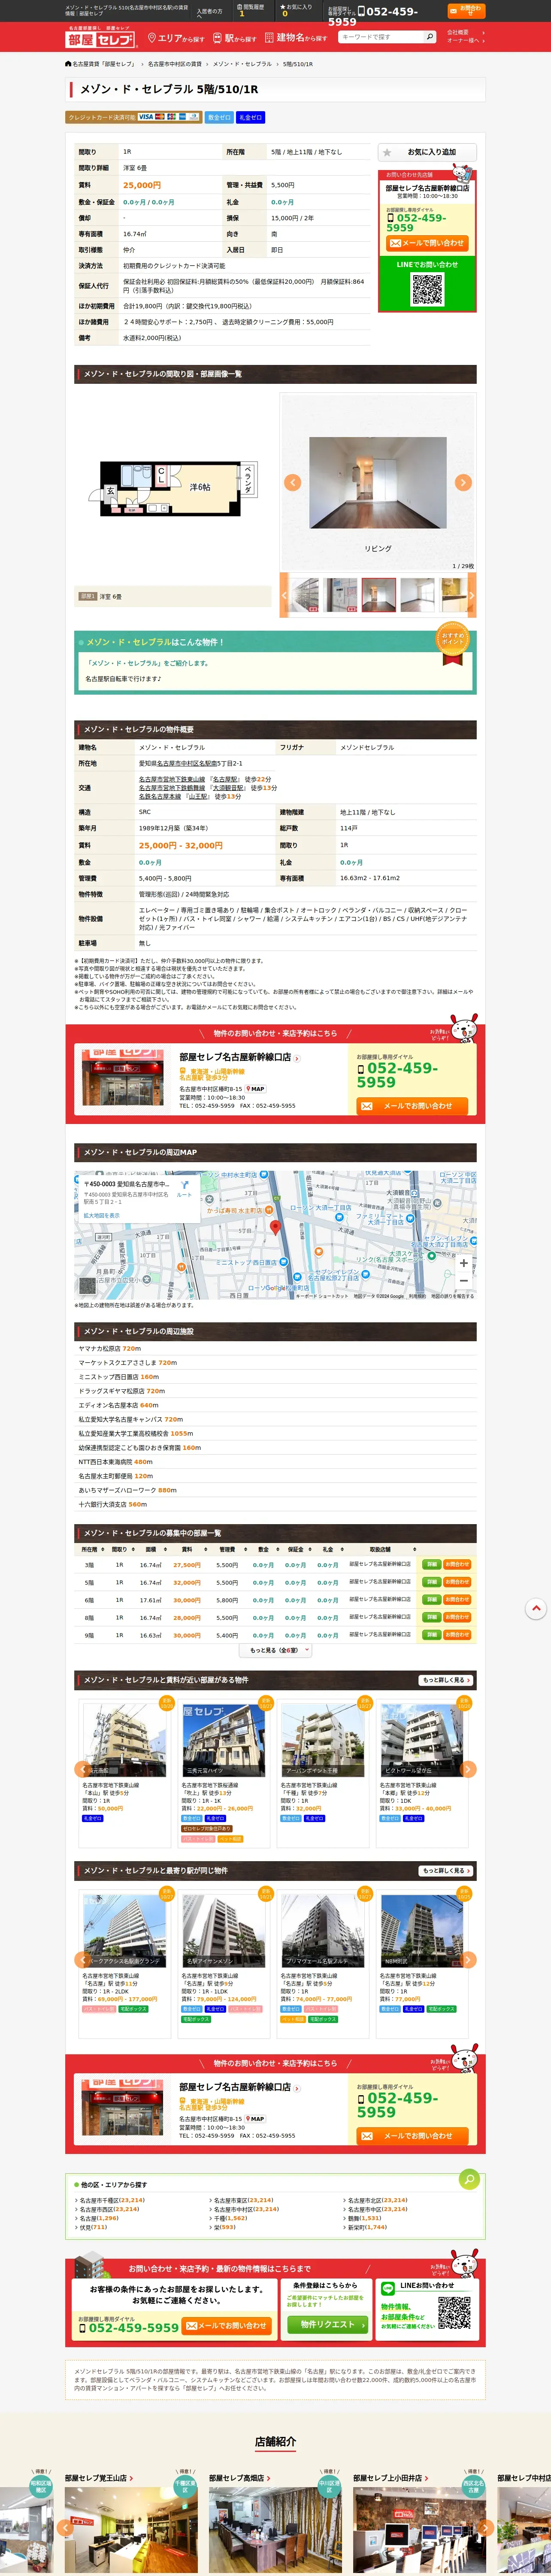
Task: Click the keyword search input field
Action: [381, 37]
